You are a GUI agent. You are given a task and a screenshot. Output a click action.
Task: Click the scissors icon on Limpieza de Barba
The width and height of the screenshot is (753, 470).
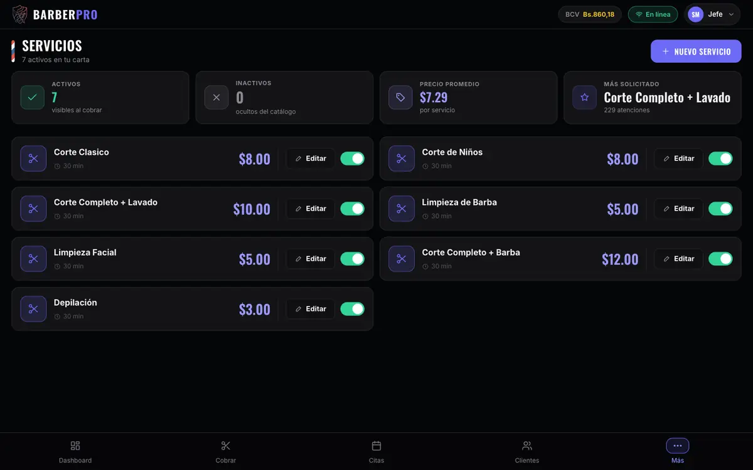tap(402, 209)
